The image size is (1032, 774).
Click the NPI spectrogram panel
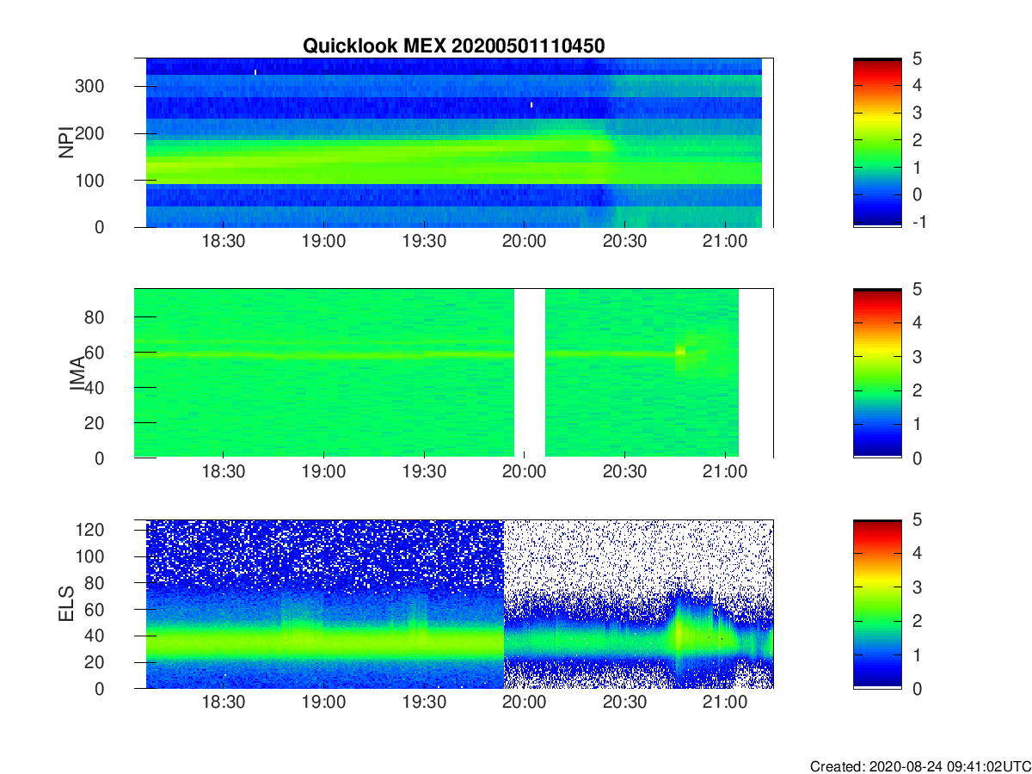tap(454, 143)
